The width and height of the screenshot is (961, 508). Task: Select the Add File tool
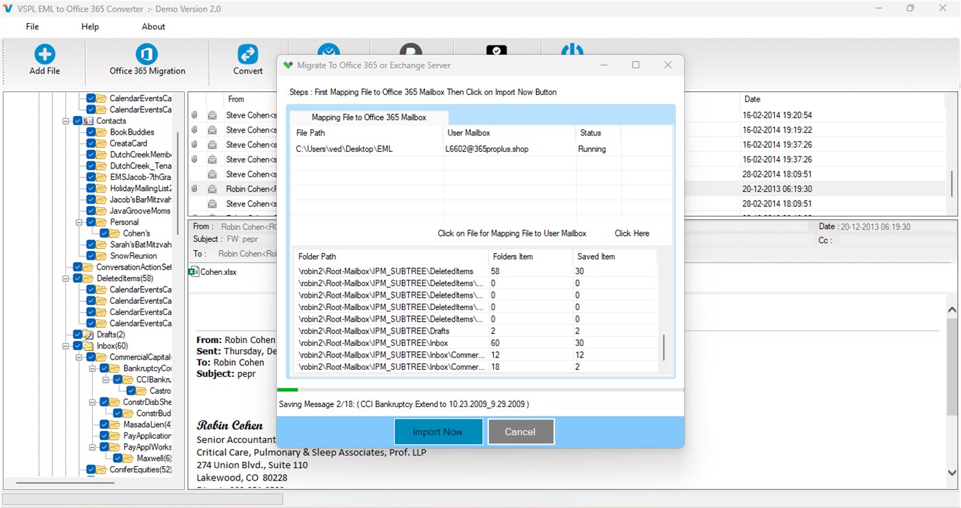click(43, 62)
